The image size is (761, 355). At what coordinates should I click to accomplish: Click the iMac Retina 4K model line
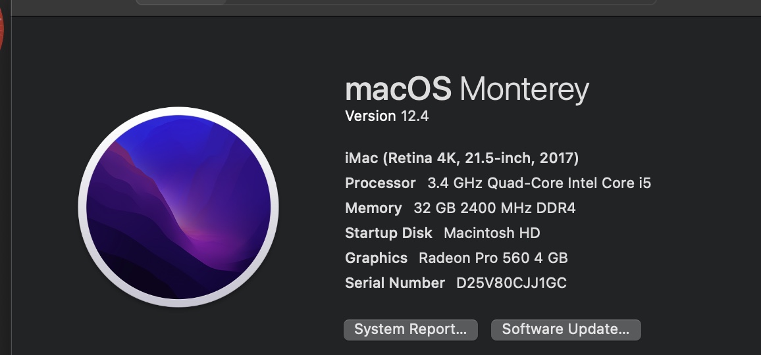[461, 158]
